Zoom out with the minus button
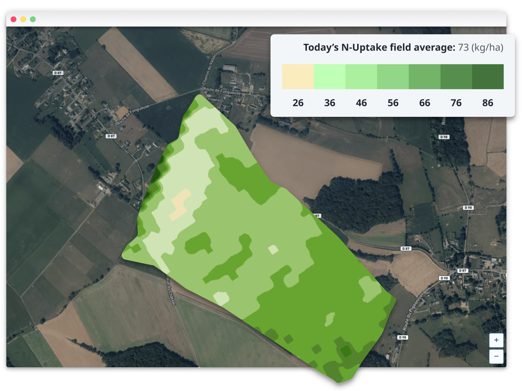522x391 pixels. click(x=496, y=357)
